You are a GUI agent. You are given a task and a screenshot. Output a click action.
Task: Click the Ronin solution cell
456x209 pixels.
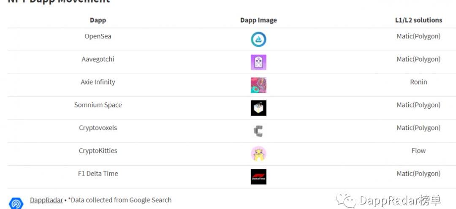click(418, 82)
